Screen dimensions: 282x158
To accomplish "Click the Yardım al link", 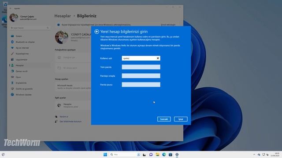I will [x=64, y=117].
